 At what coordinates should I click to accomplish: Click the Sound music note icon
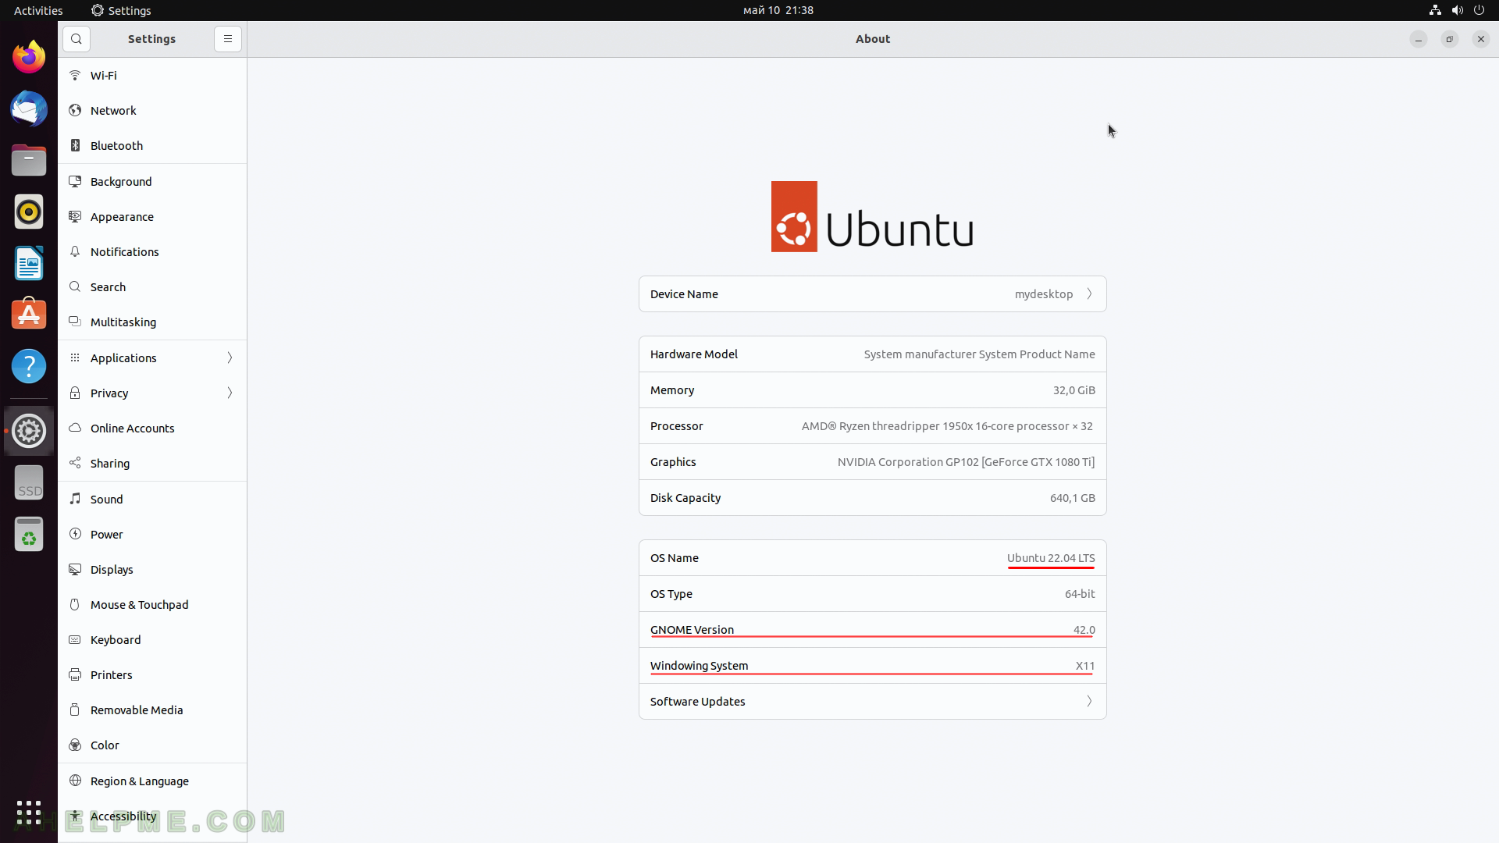[x=75, y=499]
